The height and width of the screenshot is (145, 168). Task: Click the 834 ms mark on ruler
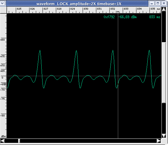(x=139, y=9)
